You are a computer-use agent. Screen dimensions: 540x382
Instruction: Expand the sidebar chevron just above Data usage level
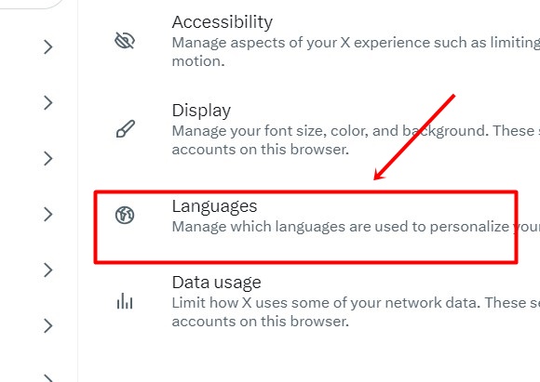tap(48, 270)
